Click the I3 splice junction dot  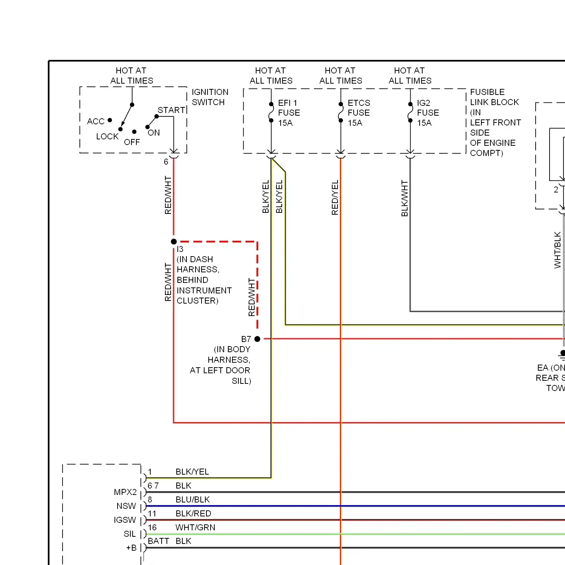174,241
